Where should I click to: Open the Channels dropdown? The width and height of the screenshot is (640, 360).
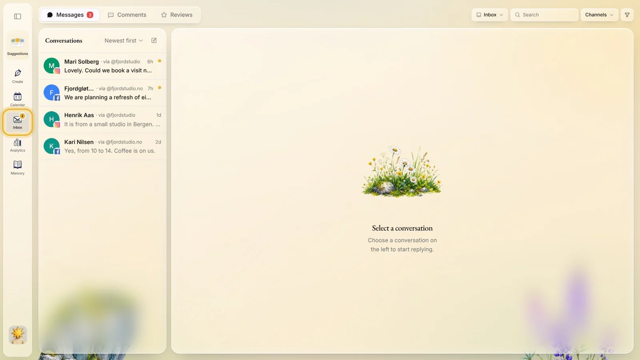[x=599, y=15]
